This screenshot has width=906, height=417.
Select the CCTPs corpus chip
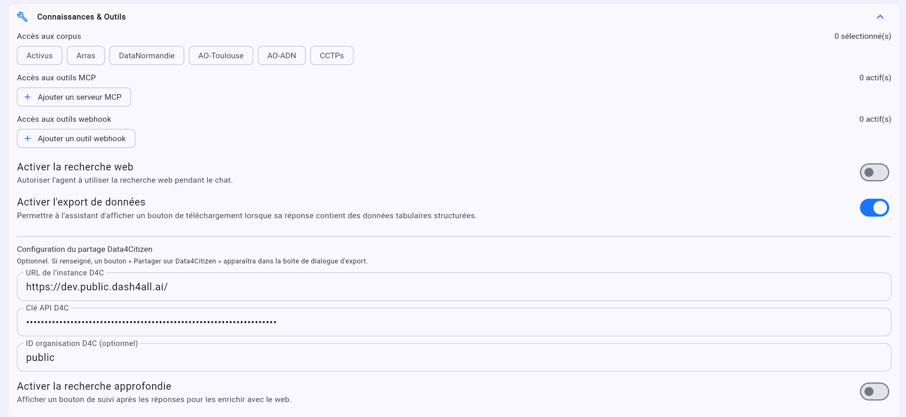(x=332, y=56)
